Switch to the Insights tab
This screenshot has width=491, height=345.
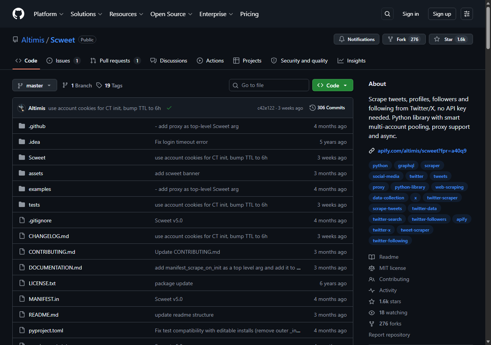[x=351, y=61]
